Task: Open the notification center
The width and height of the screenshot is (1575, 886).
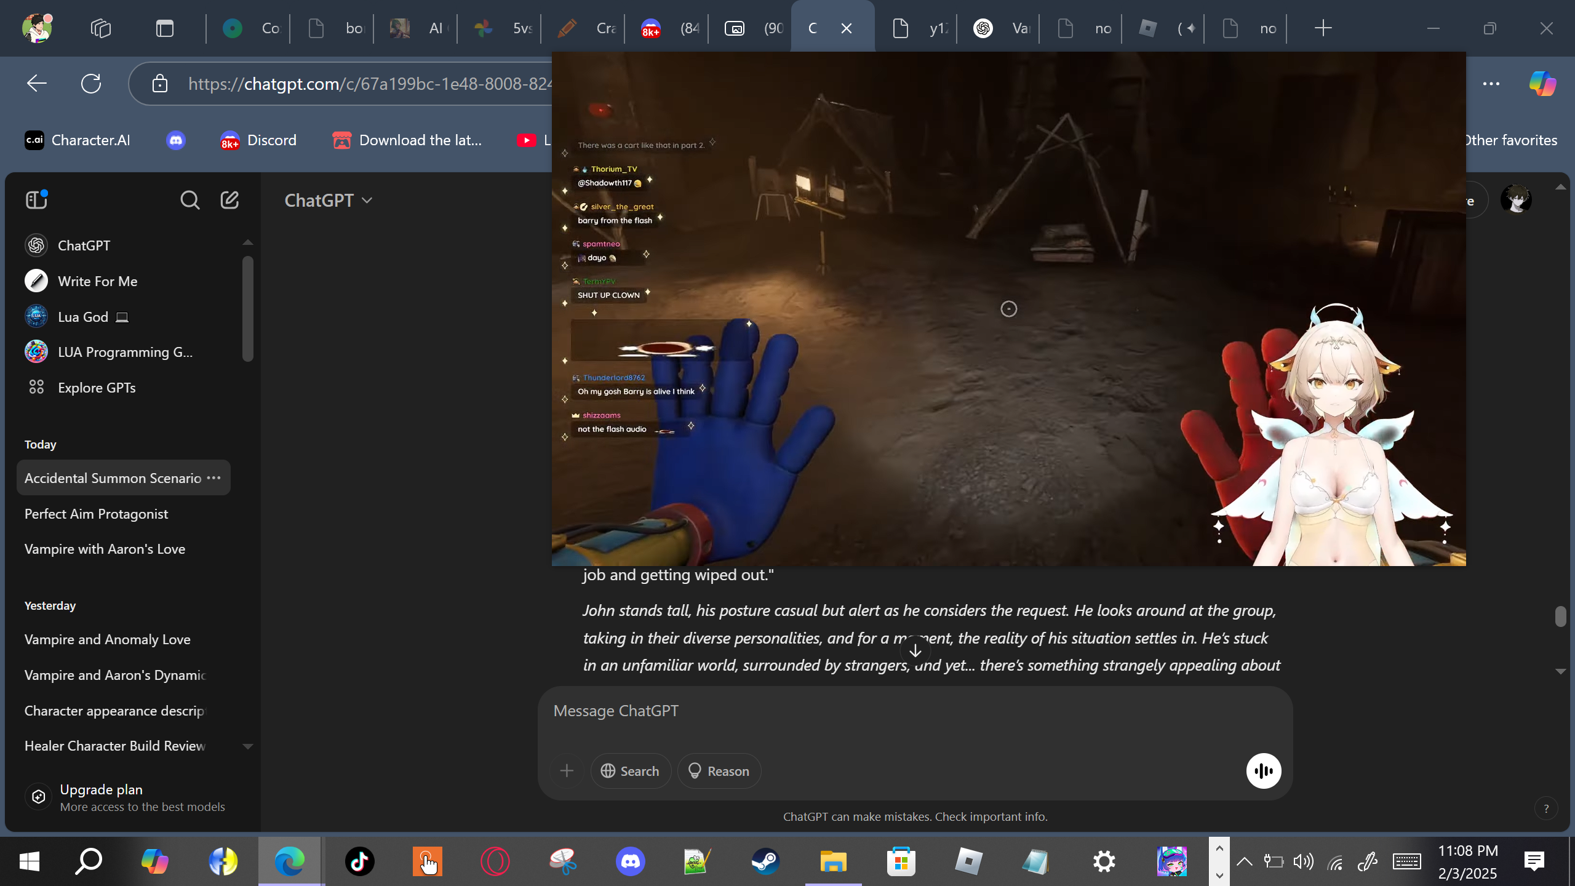Action: [x=1534, y=861]
